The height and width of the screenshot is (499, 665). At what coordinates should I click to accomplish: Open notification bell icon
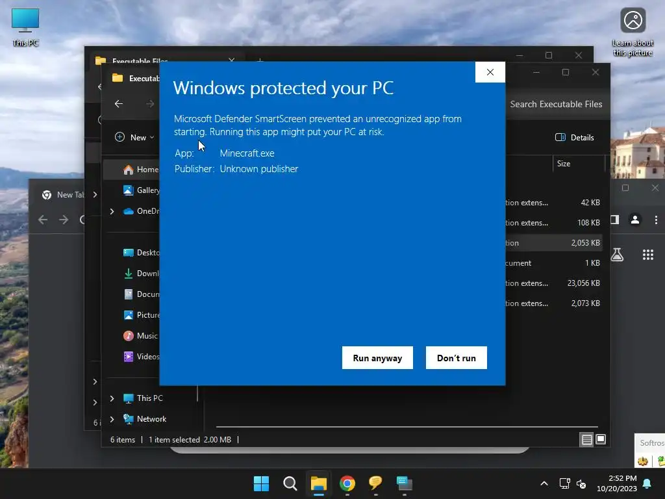click(x=647, y=483)
